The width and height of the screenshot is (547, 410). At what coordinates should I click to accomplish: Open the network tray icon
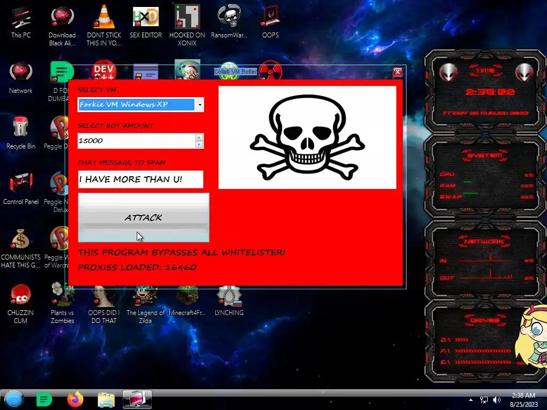(484, 400)
